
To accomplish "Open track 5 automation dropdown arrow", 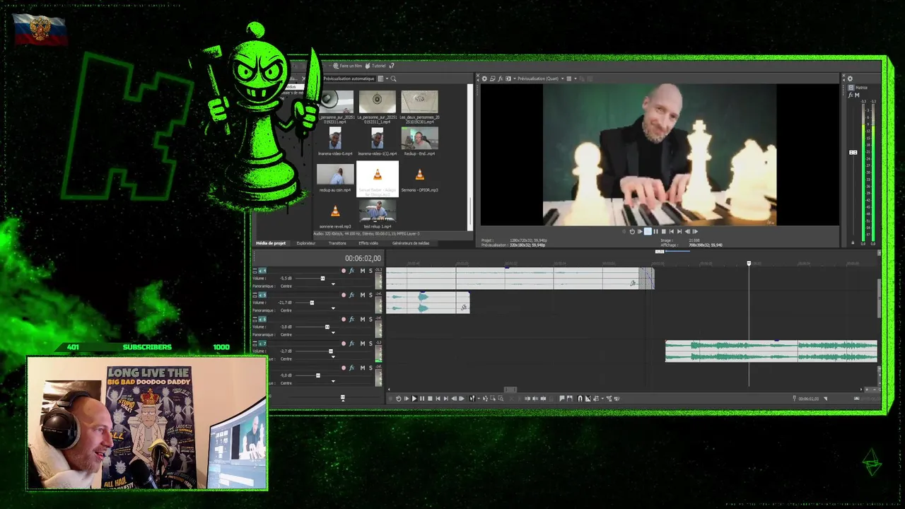I will pos(333,308).
